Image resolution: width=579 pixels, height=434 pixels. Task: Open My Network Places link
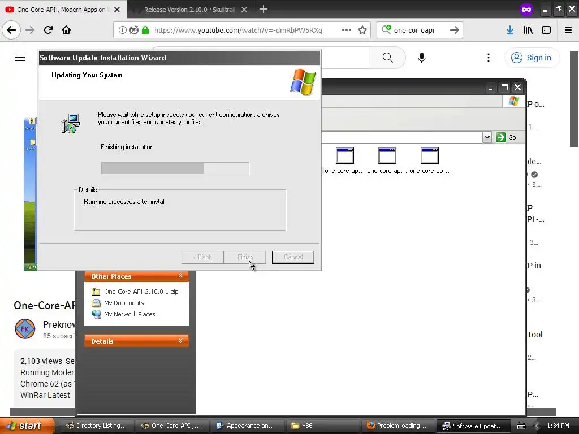[129, 314]
